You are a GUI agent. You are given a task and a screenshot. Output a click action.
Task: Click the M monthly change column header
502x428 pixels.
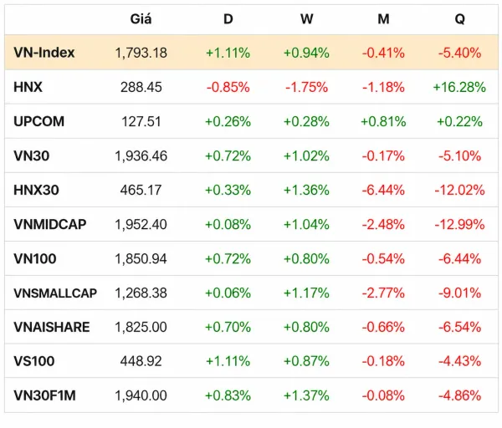click(x=383, y=19)
